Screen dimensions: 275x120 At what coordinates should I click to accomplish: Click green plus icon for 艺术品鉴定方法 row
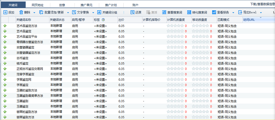(5, 26)
